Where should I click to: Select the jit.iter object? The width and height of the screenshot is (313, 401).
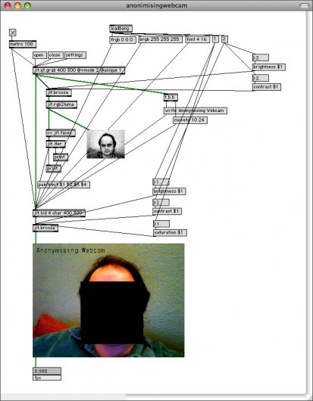55,144
